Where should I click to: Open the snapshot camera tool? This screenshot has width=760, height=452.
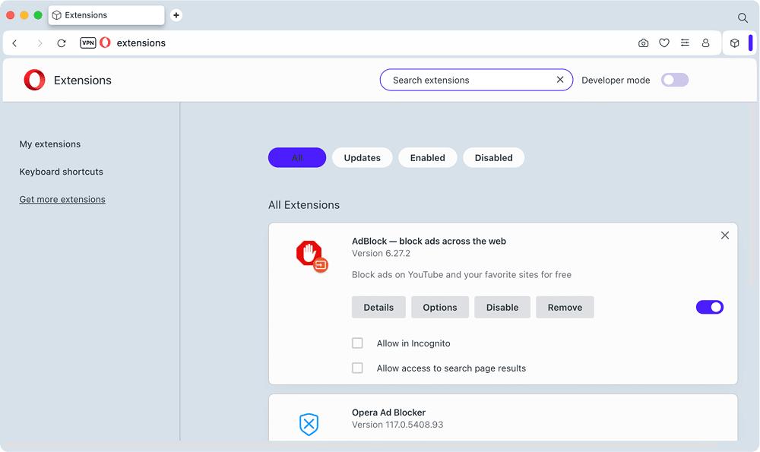(644, 43)
